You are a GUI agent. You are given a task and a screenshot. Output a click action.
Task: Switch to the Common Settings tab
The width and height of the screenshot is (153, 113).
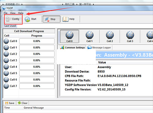pos(73,48)
